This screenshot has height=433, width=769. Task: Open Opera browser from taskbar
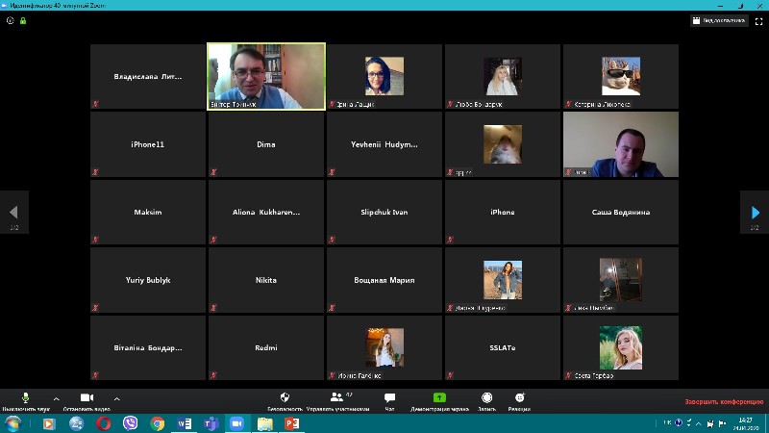[x=104, y=423]
